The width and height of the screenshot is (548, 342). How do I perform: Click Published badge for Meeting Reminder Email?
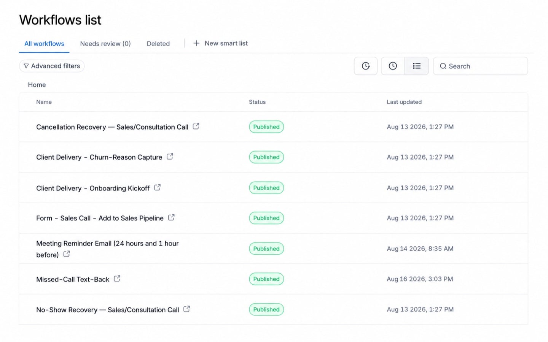tap(266, 249)
